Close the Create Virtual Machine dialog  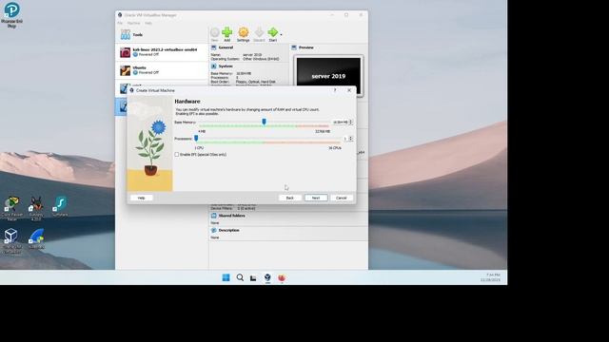coord(349,90)
